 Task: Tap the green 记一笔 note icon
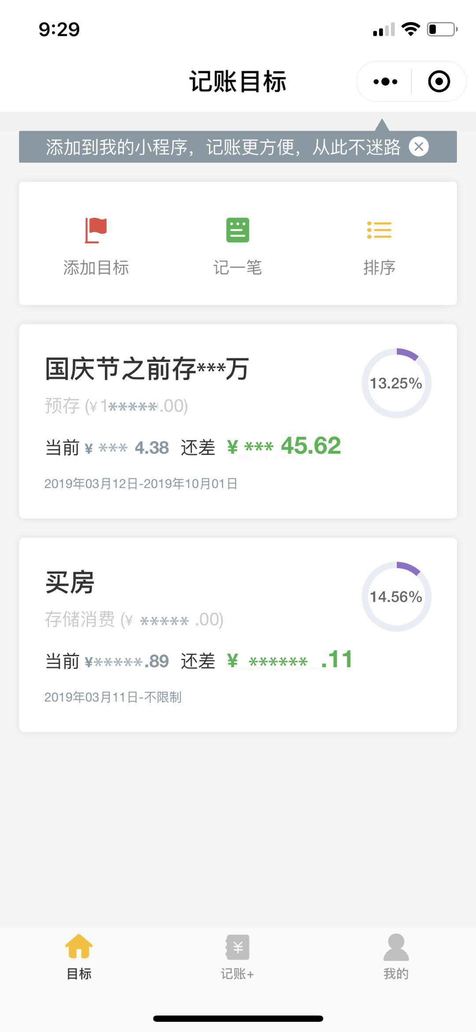238,230
